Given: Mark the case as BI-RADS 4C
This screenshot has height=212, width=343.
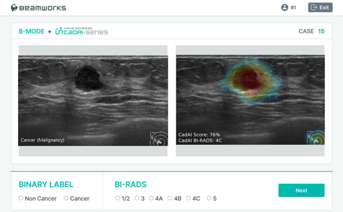Looking at the screenshot, I should tap(188, 198).
